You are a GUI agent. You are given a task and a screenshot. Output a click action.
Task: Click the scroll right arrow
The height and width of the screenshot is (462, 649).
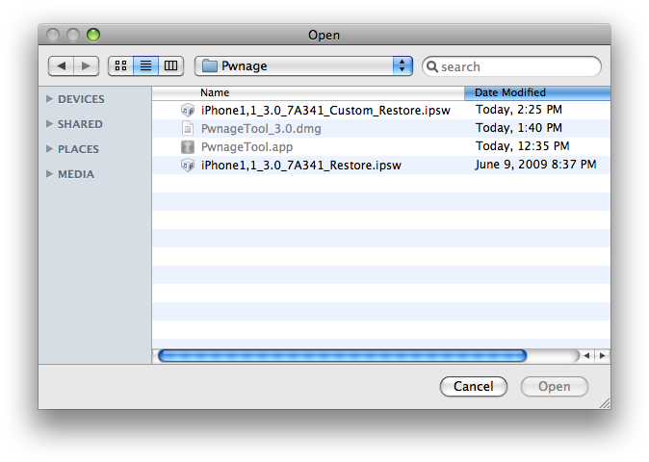pos(602,356)
